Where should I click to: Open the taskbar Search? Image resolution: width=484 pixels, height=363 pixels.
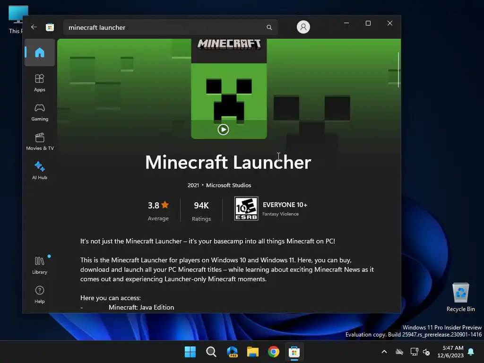click(211, 352)
